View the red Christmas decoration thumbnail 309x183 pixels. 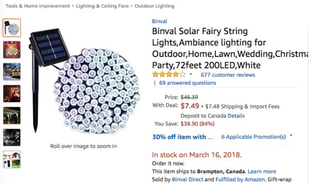[12, 50]
